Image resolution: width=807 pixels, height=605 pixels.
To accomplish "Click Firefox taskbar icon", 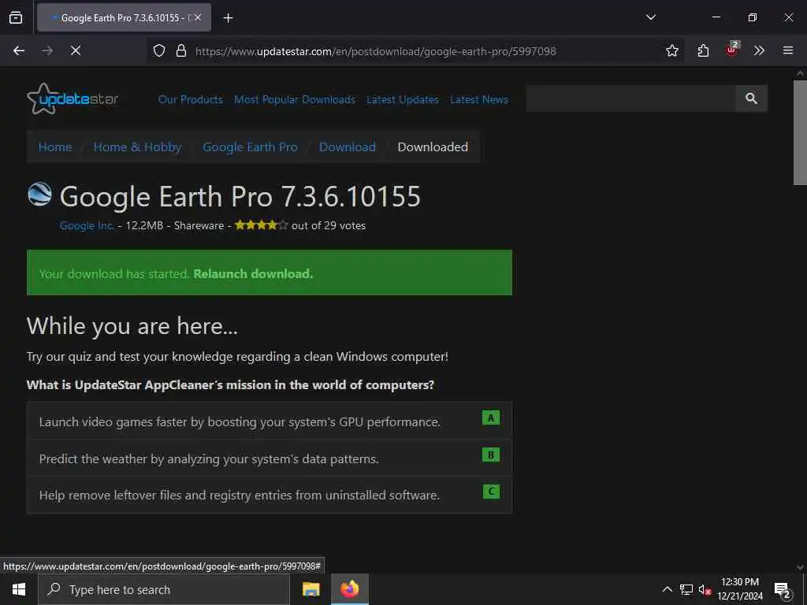I will point(350,589).
